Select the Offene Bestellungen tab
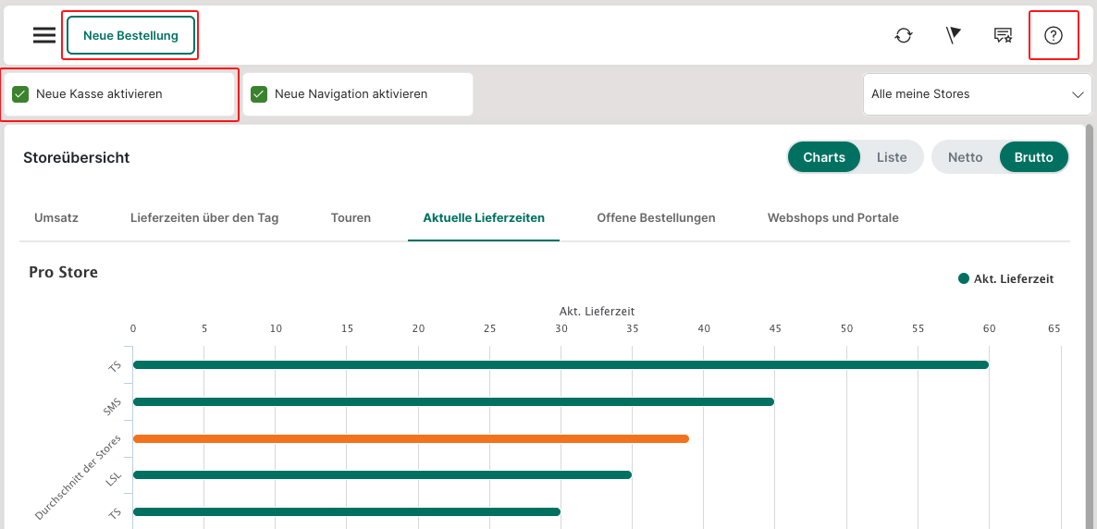Viewport: 1097px width, 529px height. click(x=656, y=218)
